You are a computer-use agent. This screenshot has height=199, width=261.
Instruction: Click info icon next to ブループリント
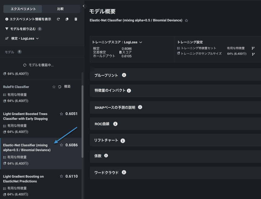(x=124, y=75)
